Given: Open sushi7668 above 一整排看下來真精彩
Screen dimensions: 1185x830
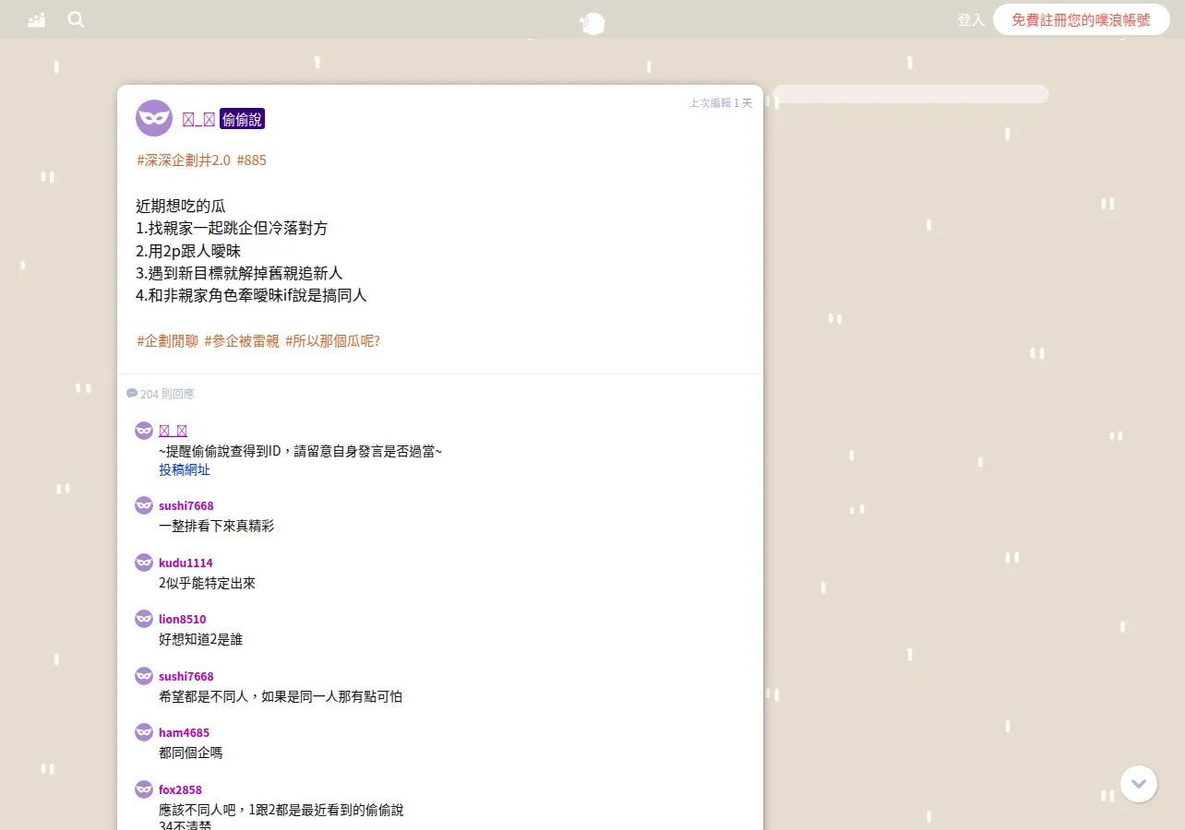Looking at the screenshot, I should 186,505.
